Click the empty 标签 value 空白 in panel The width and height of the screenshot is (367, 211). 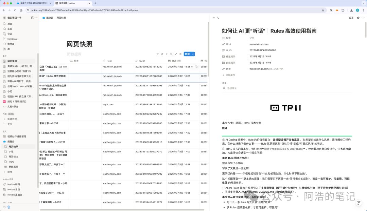coord(251,38)
